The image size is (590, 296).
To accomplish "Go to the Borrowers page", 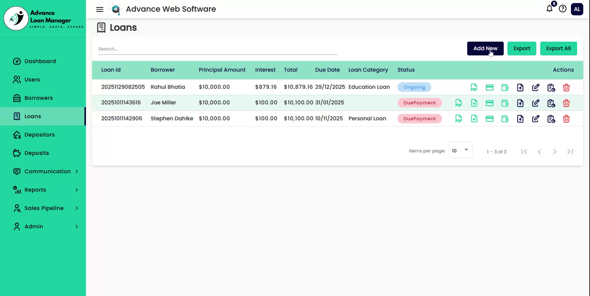I will [38, 98].
